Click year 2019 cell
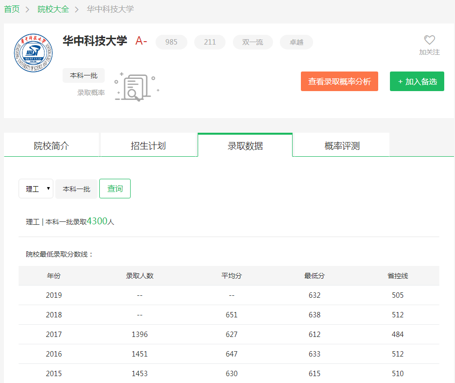This screenshot has height=383, width=455. coord(54,295)
